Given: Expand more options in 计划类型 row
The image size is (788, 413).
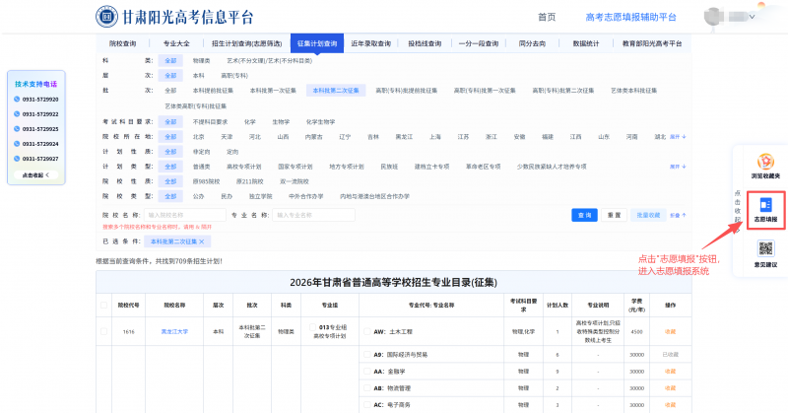Looking at the screenshot, I should click(x=678, y=167).
